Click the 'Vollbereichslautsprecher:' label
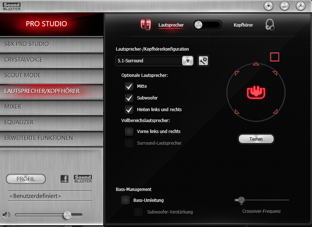This screenshot has width=312, height=227. tap(146, 120)
